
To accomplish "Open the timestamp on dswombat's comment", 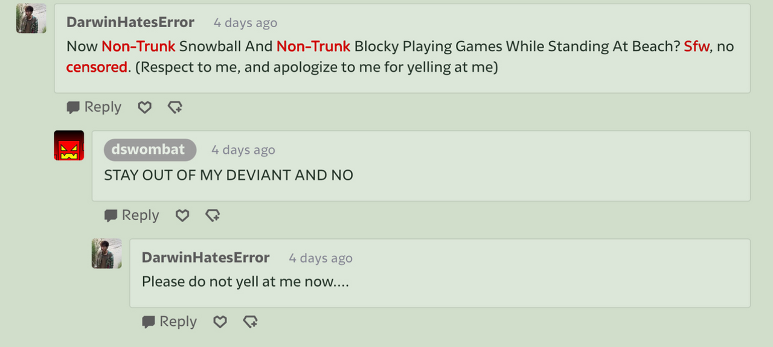I will [243, 150].
